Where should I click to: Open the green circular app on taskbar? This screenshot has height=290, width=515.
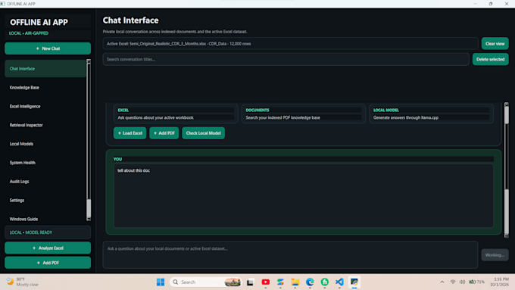324,282
